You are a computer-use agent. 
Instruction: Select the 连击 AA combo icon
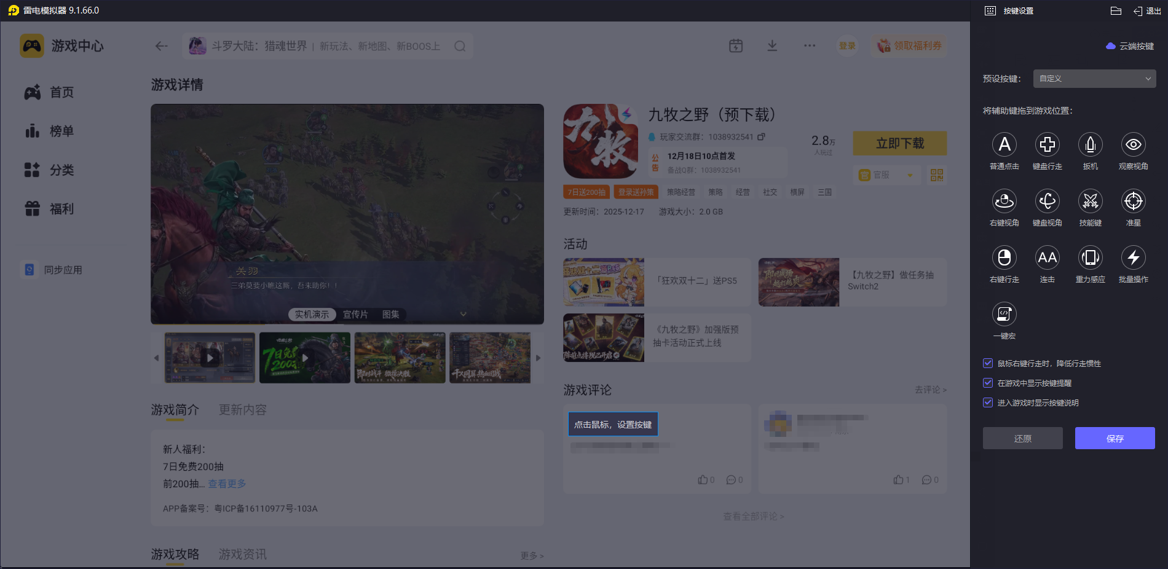[1047, 257]
